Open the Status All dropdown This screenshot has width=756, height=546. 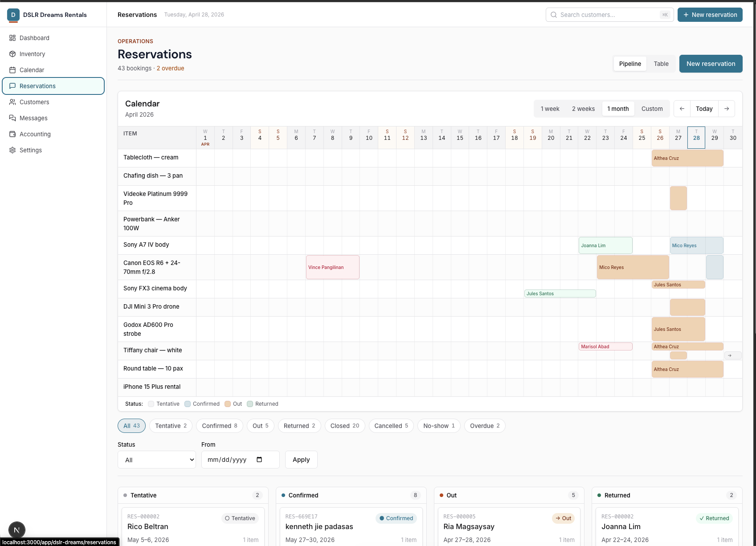(156, 460)
